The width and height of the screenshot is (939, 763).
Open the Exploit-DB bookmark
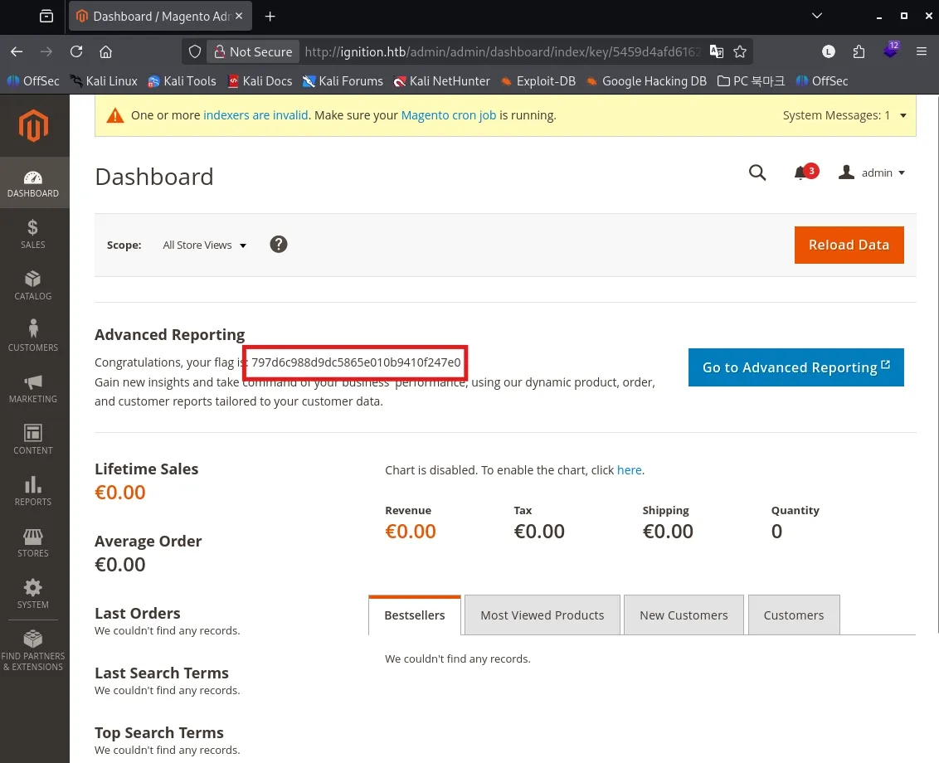(538, 80)
